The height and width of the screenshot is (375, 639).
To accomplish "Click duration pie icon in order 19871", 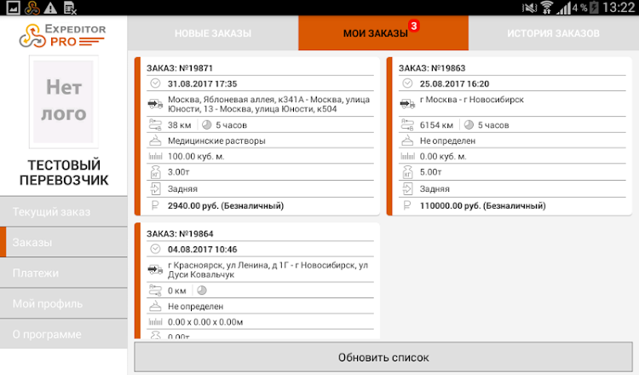I will click(x=207, y=124).
